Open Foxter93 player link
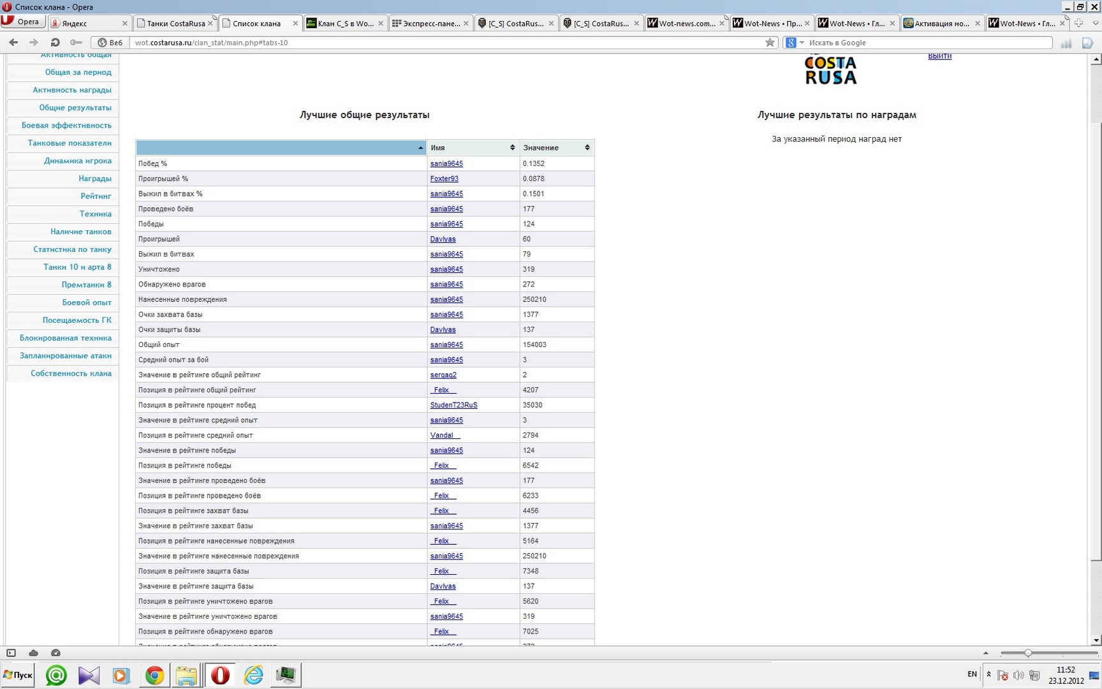Screen dimensions: 1102x689 click(x=444, y=179)
